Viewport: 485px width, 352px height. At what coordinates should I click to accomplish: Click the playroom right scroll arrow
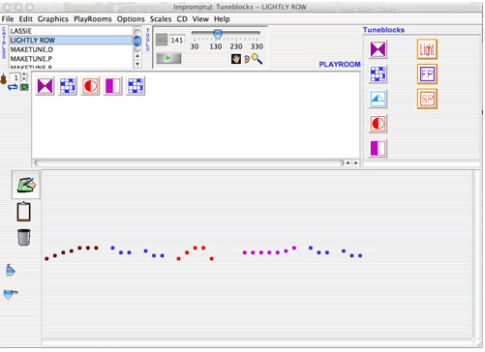point(356,163)
